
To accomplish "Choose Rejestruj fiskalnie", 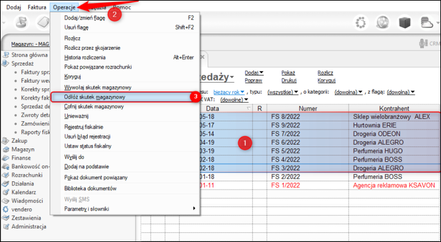I will 125,127.
